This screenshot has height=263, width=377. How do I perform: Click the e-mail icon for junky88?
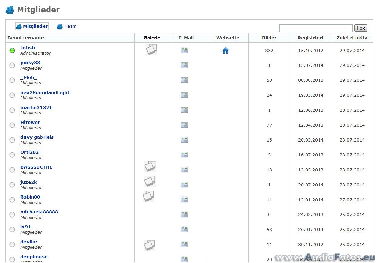(184, 65)
